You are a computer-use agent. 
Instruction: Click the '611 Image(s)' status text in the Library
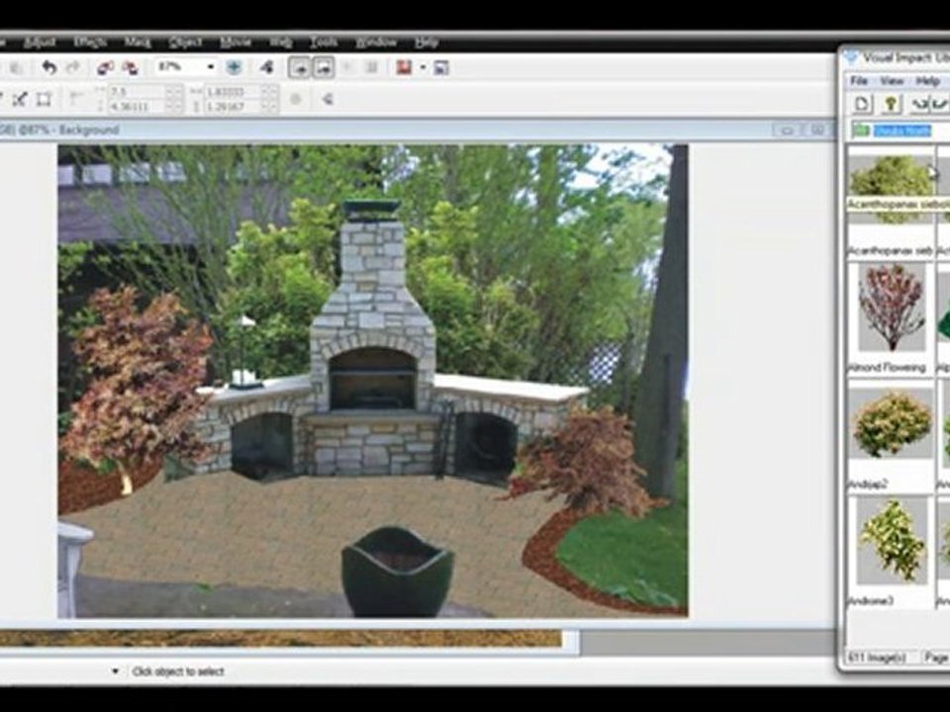coord(878,657)
